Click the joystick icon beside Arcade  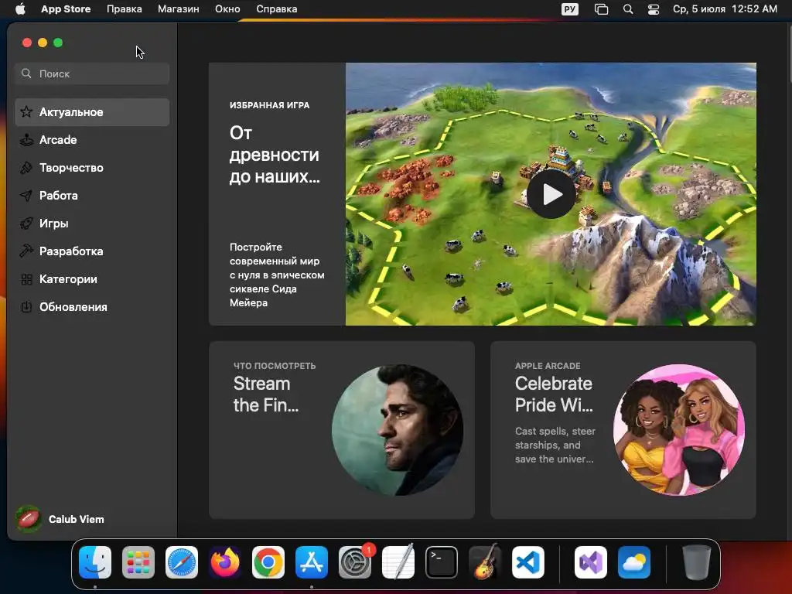click(x=26, y=140)
